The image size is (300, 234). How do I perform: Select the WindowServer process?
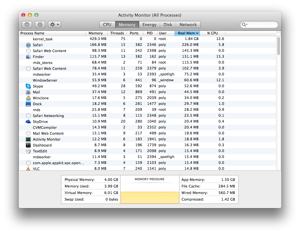(x=147, y=80)
